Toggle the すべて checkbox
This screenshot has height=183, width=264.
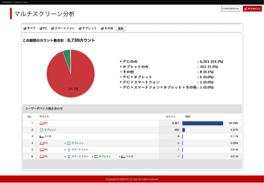pyautogui.click(x=25, y=28)
